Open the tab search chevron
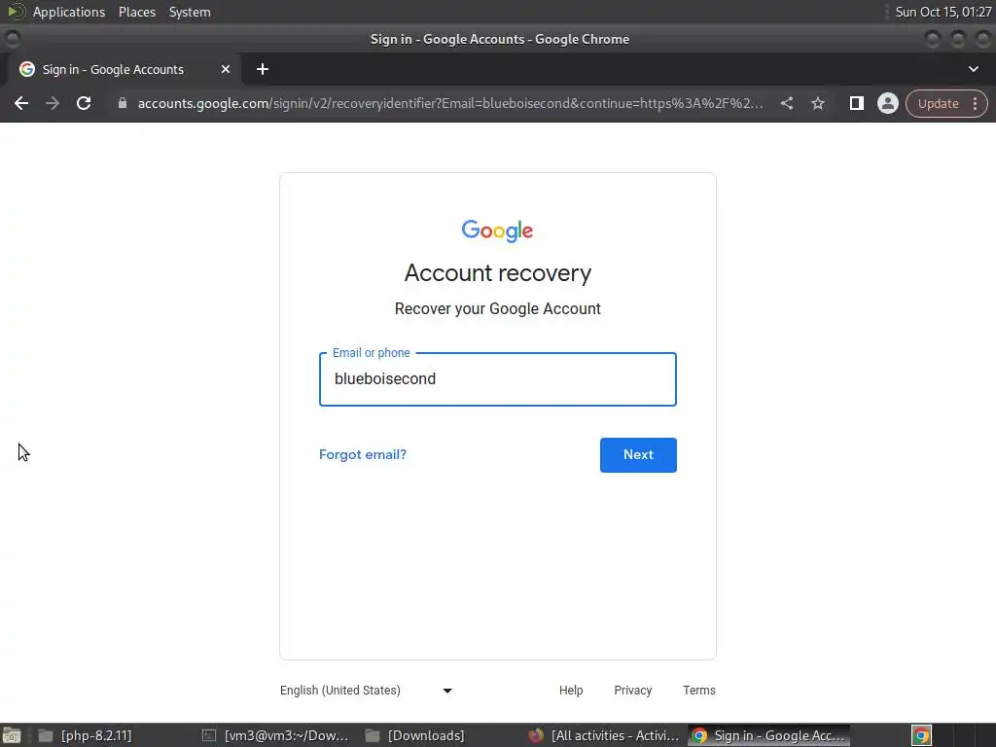 [973, 69]
